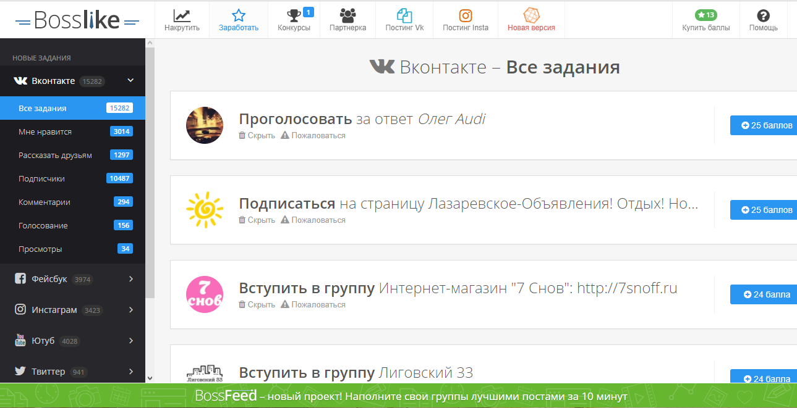Select Рассказать друзьям task category
This screenshot has height=408, width=797.
[72, 155]
